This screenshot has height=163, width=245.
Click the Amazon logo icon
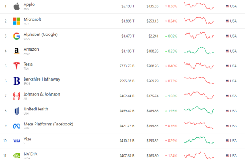coord(16,51)
